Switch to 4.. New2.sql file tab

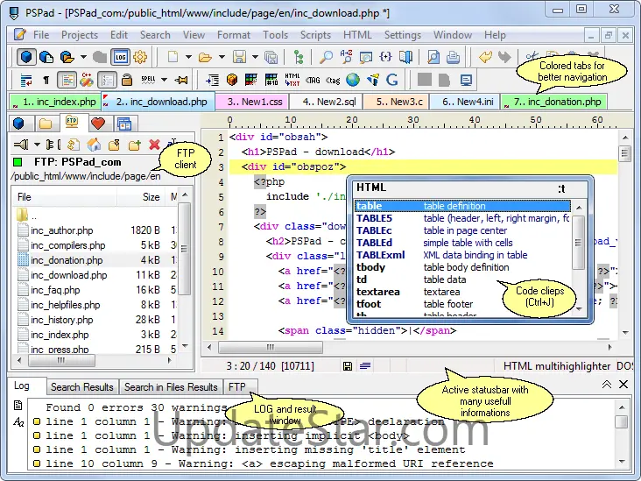tap(326, 102)
